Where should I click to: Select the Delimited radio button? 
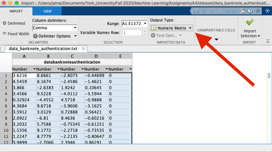[x=5, y=23]
